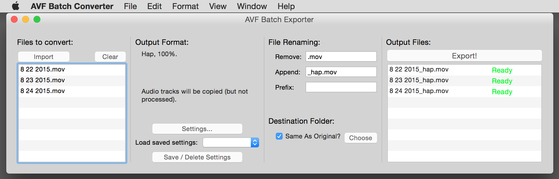Click Ready status for 8 24 2015_hap.mov
Viewport: 559px width, 179px height.
pyautogui.click(x=502, y=92)
